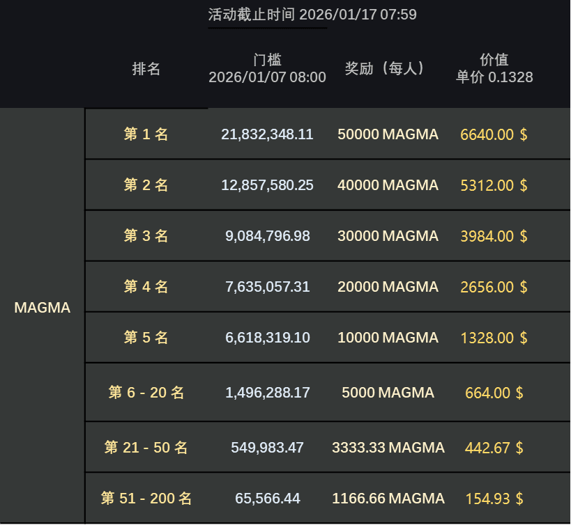
Task: Click the 10000 MAGMA reward cell
Action: pos(388,338)
